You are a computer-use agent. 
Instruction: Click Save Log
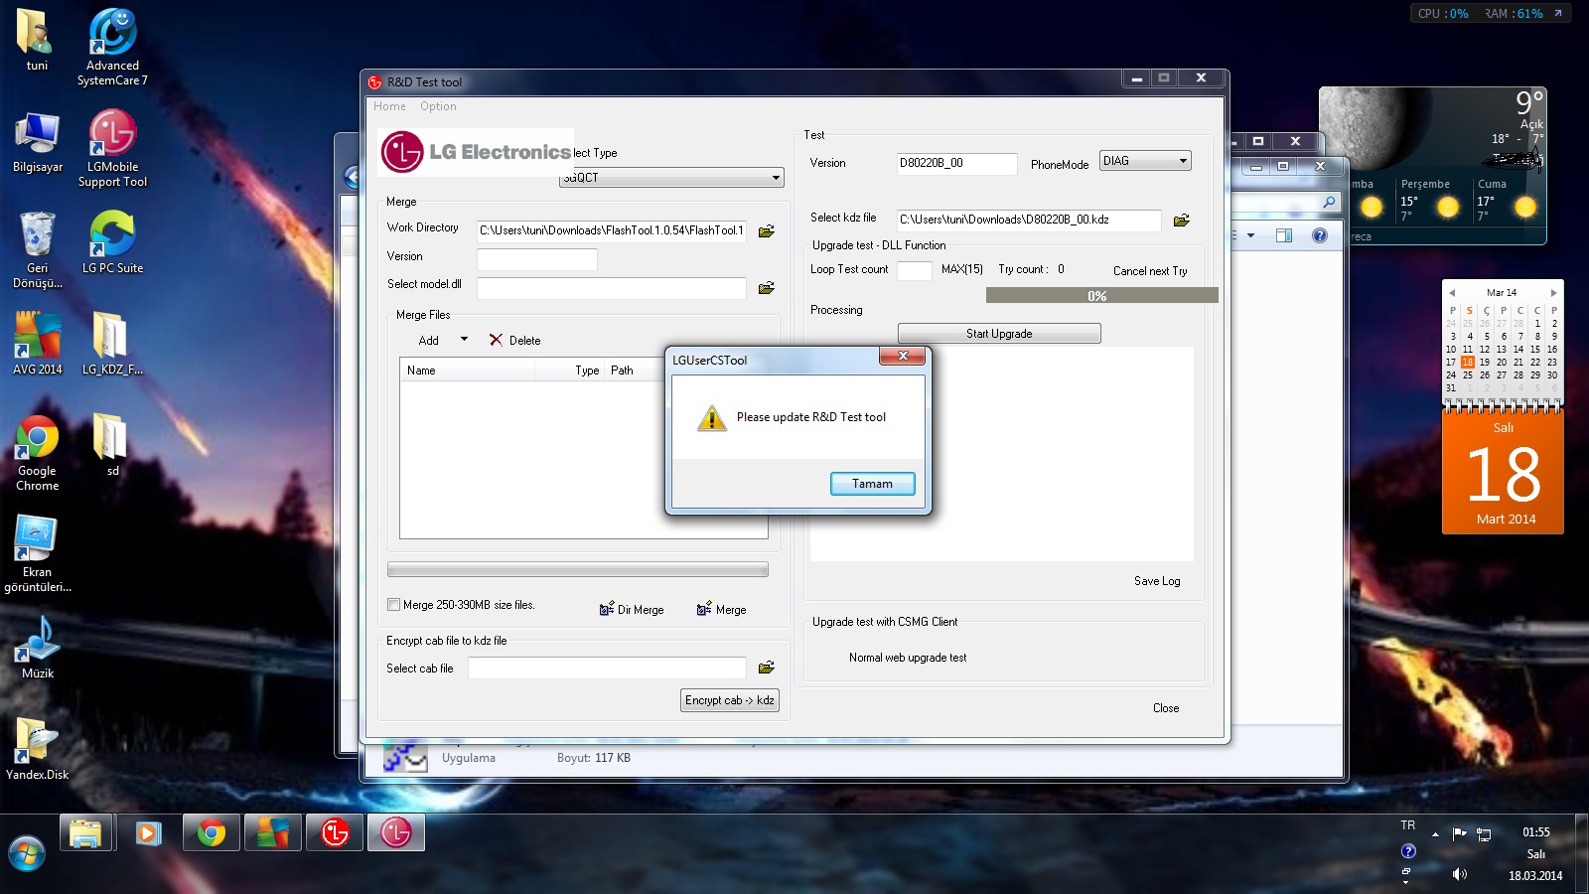[1157, 581]
